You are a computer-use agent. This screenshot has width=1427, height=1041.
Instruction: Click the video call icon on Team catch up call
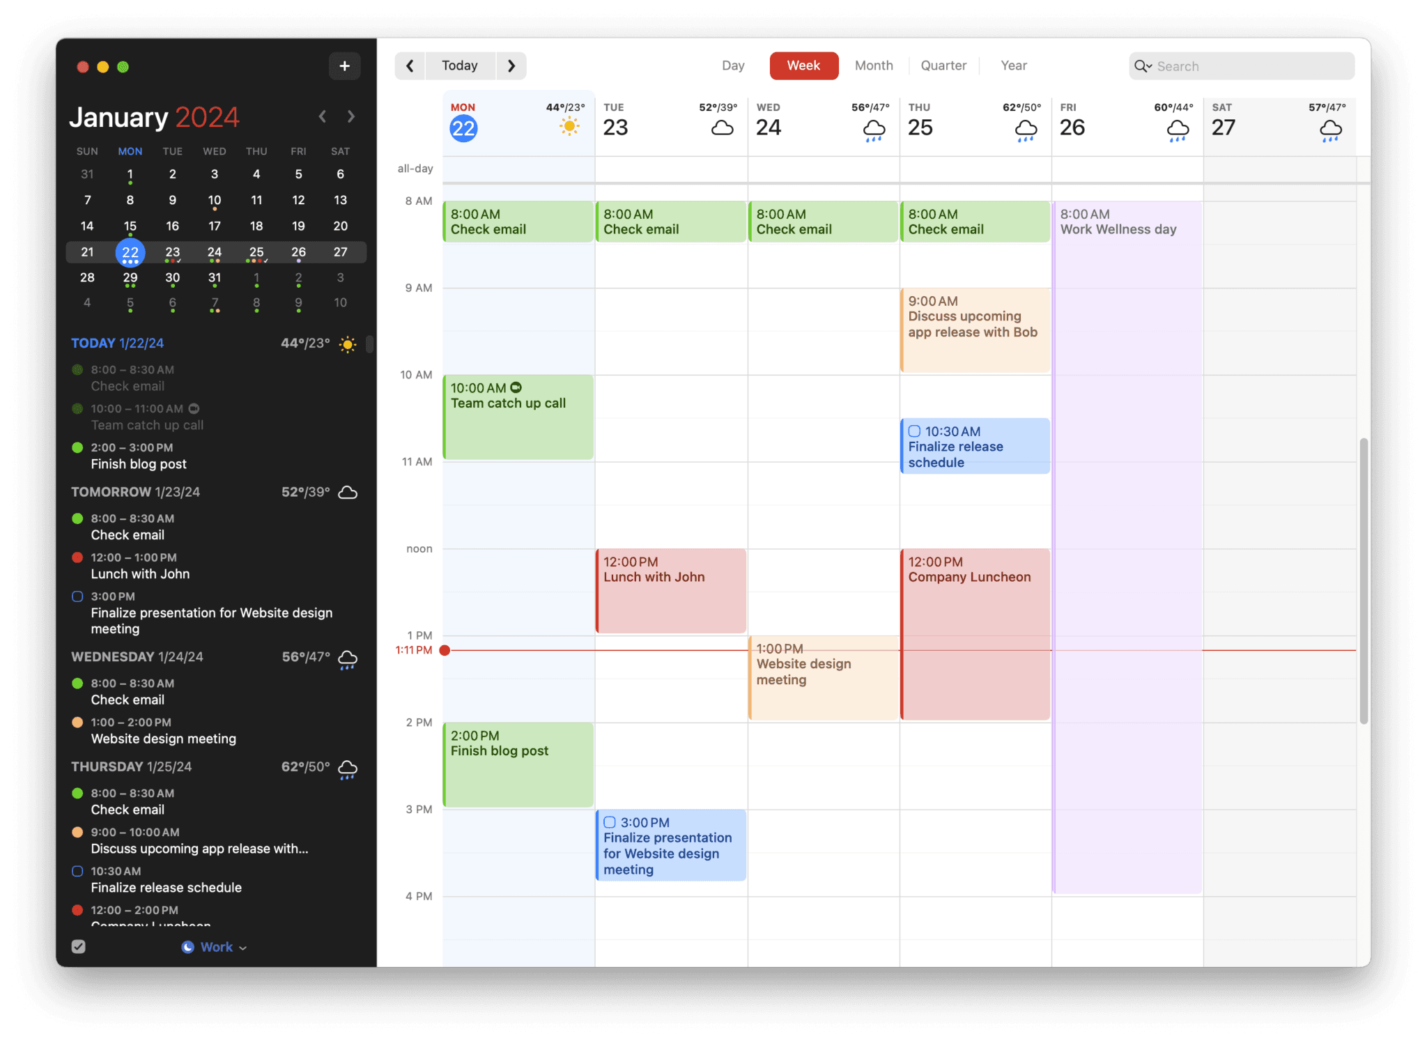(x=516, y=387)
